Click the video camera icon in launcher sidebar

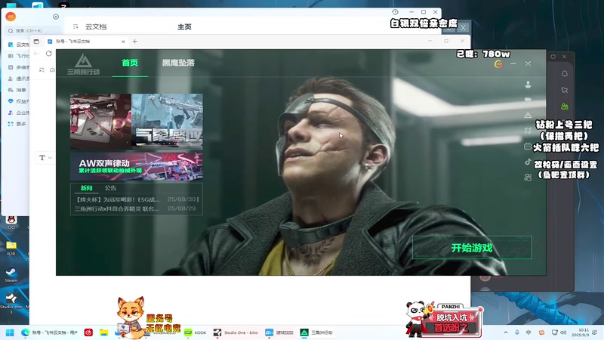click(x=528, y=100)
